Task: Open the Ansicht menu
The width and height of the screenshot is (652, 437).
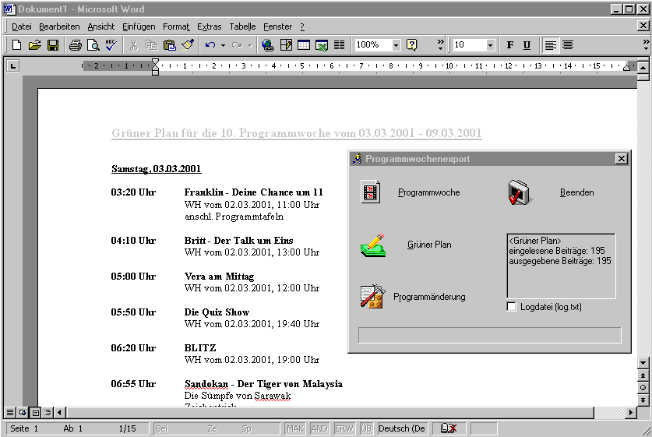Action: coord(101,26)
